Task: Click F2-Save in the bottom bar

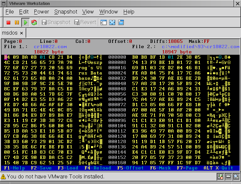Action: tap(41, 168)
